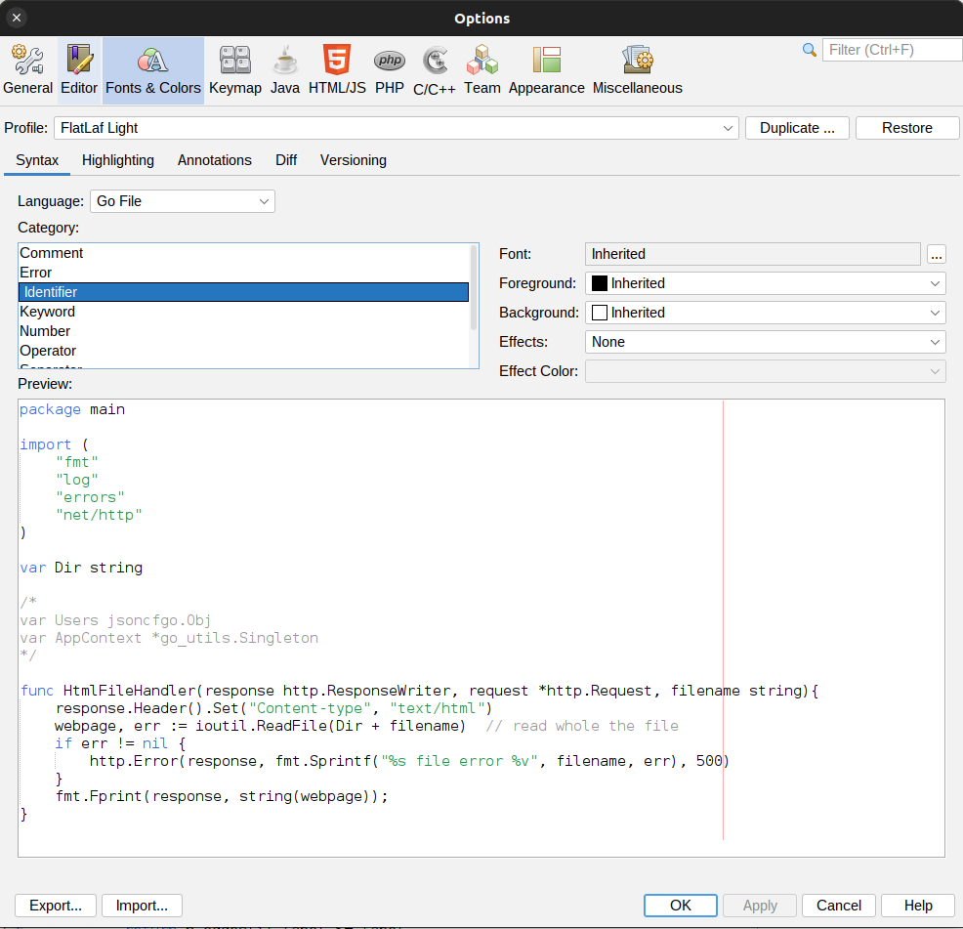The height and width of the screenshot is (929, 963).
Task: Open the General options category
Action: coord(27,70)
